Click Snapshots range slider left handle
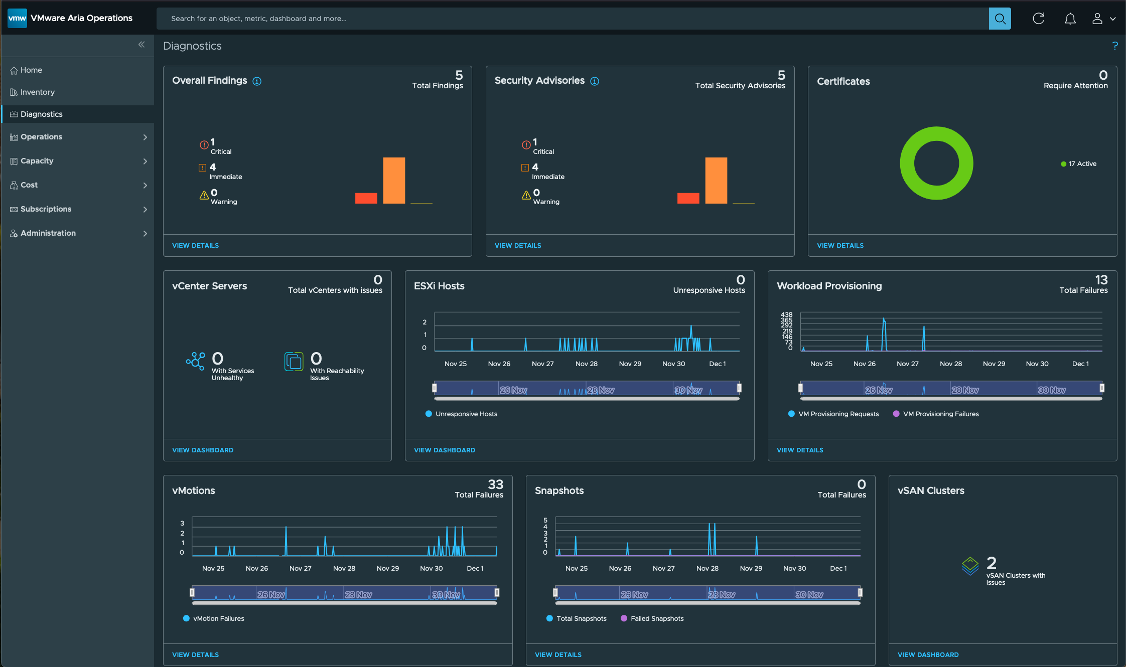 (555, 592)
